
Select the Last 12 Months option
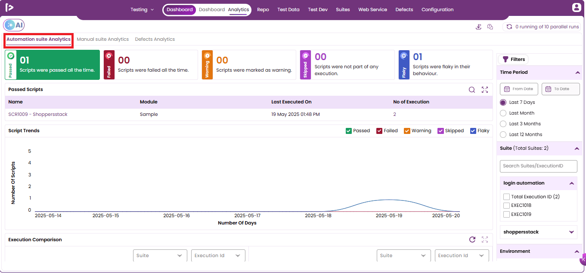pyautogui.click(x=503, y=135)
